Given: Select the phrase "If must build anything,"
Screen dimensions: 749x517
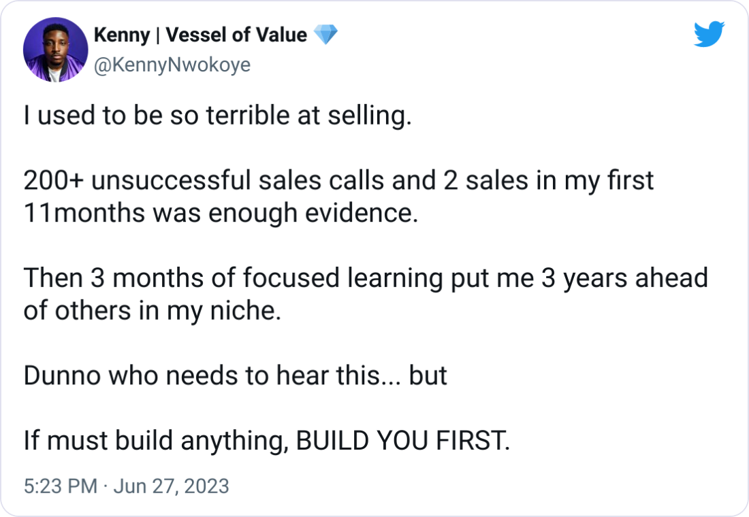Looking at the screenshot, I should [x=156, y=441].
